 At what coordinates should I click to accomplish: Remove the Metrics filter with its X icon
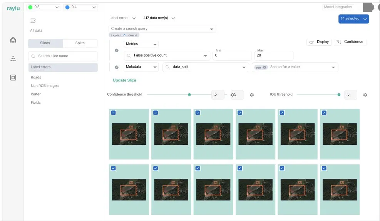click(x=117, y=50)
